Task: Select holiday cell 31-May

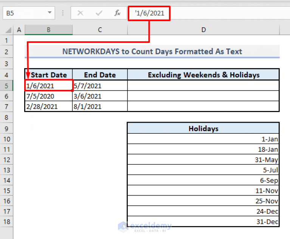Action: click(203, 160)
